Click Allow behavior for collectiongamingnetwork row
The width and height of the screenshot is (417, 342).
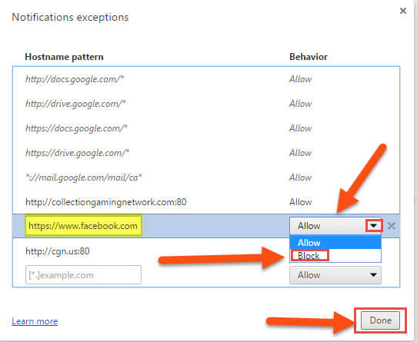coord(300,202)
